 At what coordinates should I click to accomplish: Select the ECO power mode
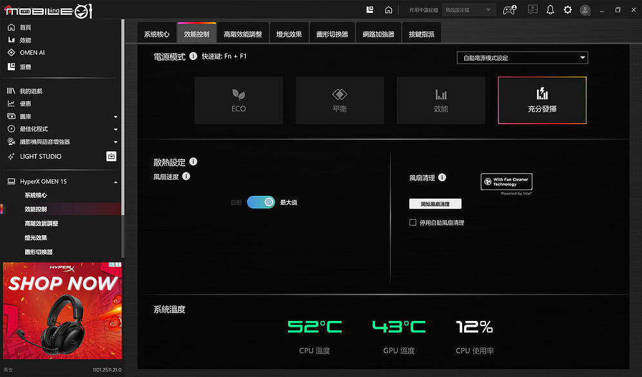click(x=238, y=101)
